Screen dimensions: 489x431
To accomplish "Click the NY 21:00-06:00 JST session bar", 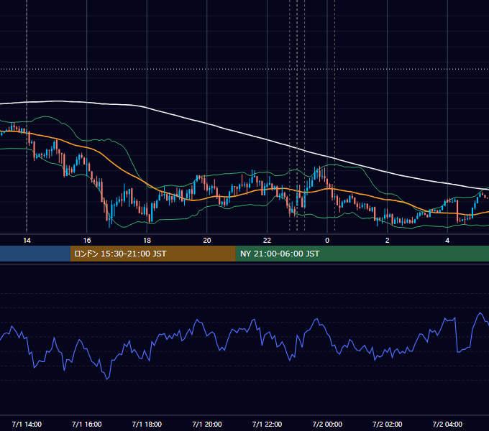I will [x=362, y=254].
